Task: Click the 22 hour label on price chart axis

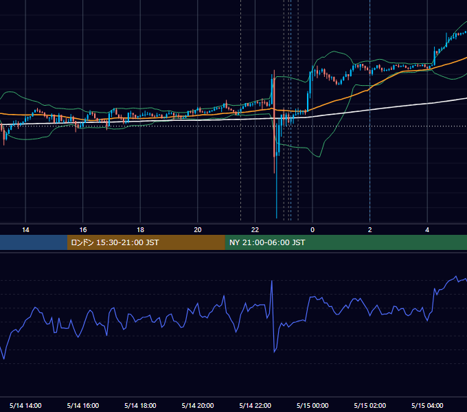Action: tap(255, 230)
